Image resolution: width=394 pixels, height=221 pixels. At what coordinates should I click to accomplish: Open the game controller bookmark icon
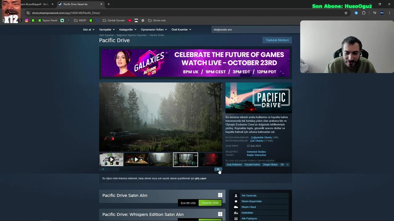click(x=136, y=21)
